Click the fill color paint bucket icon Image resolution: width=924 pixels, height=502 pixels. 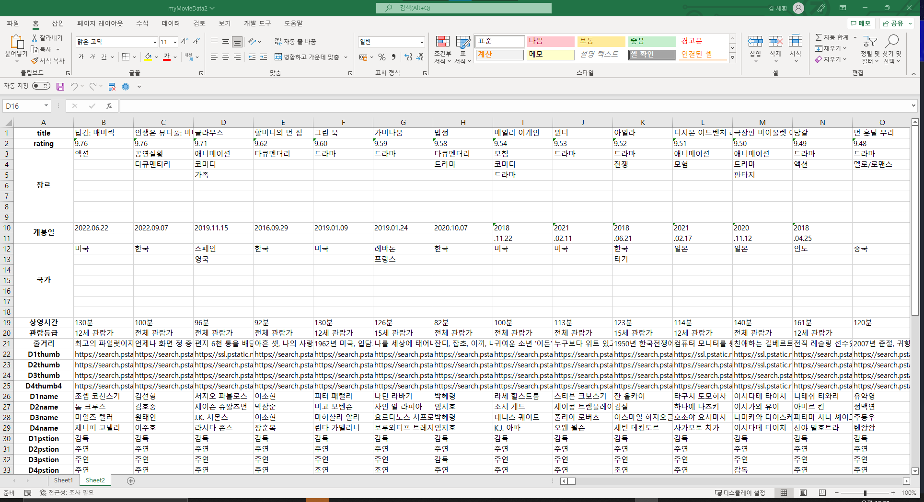coord(149,57)
